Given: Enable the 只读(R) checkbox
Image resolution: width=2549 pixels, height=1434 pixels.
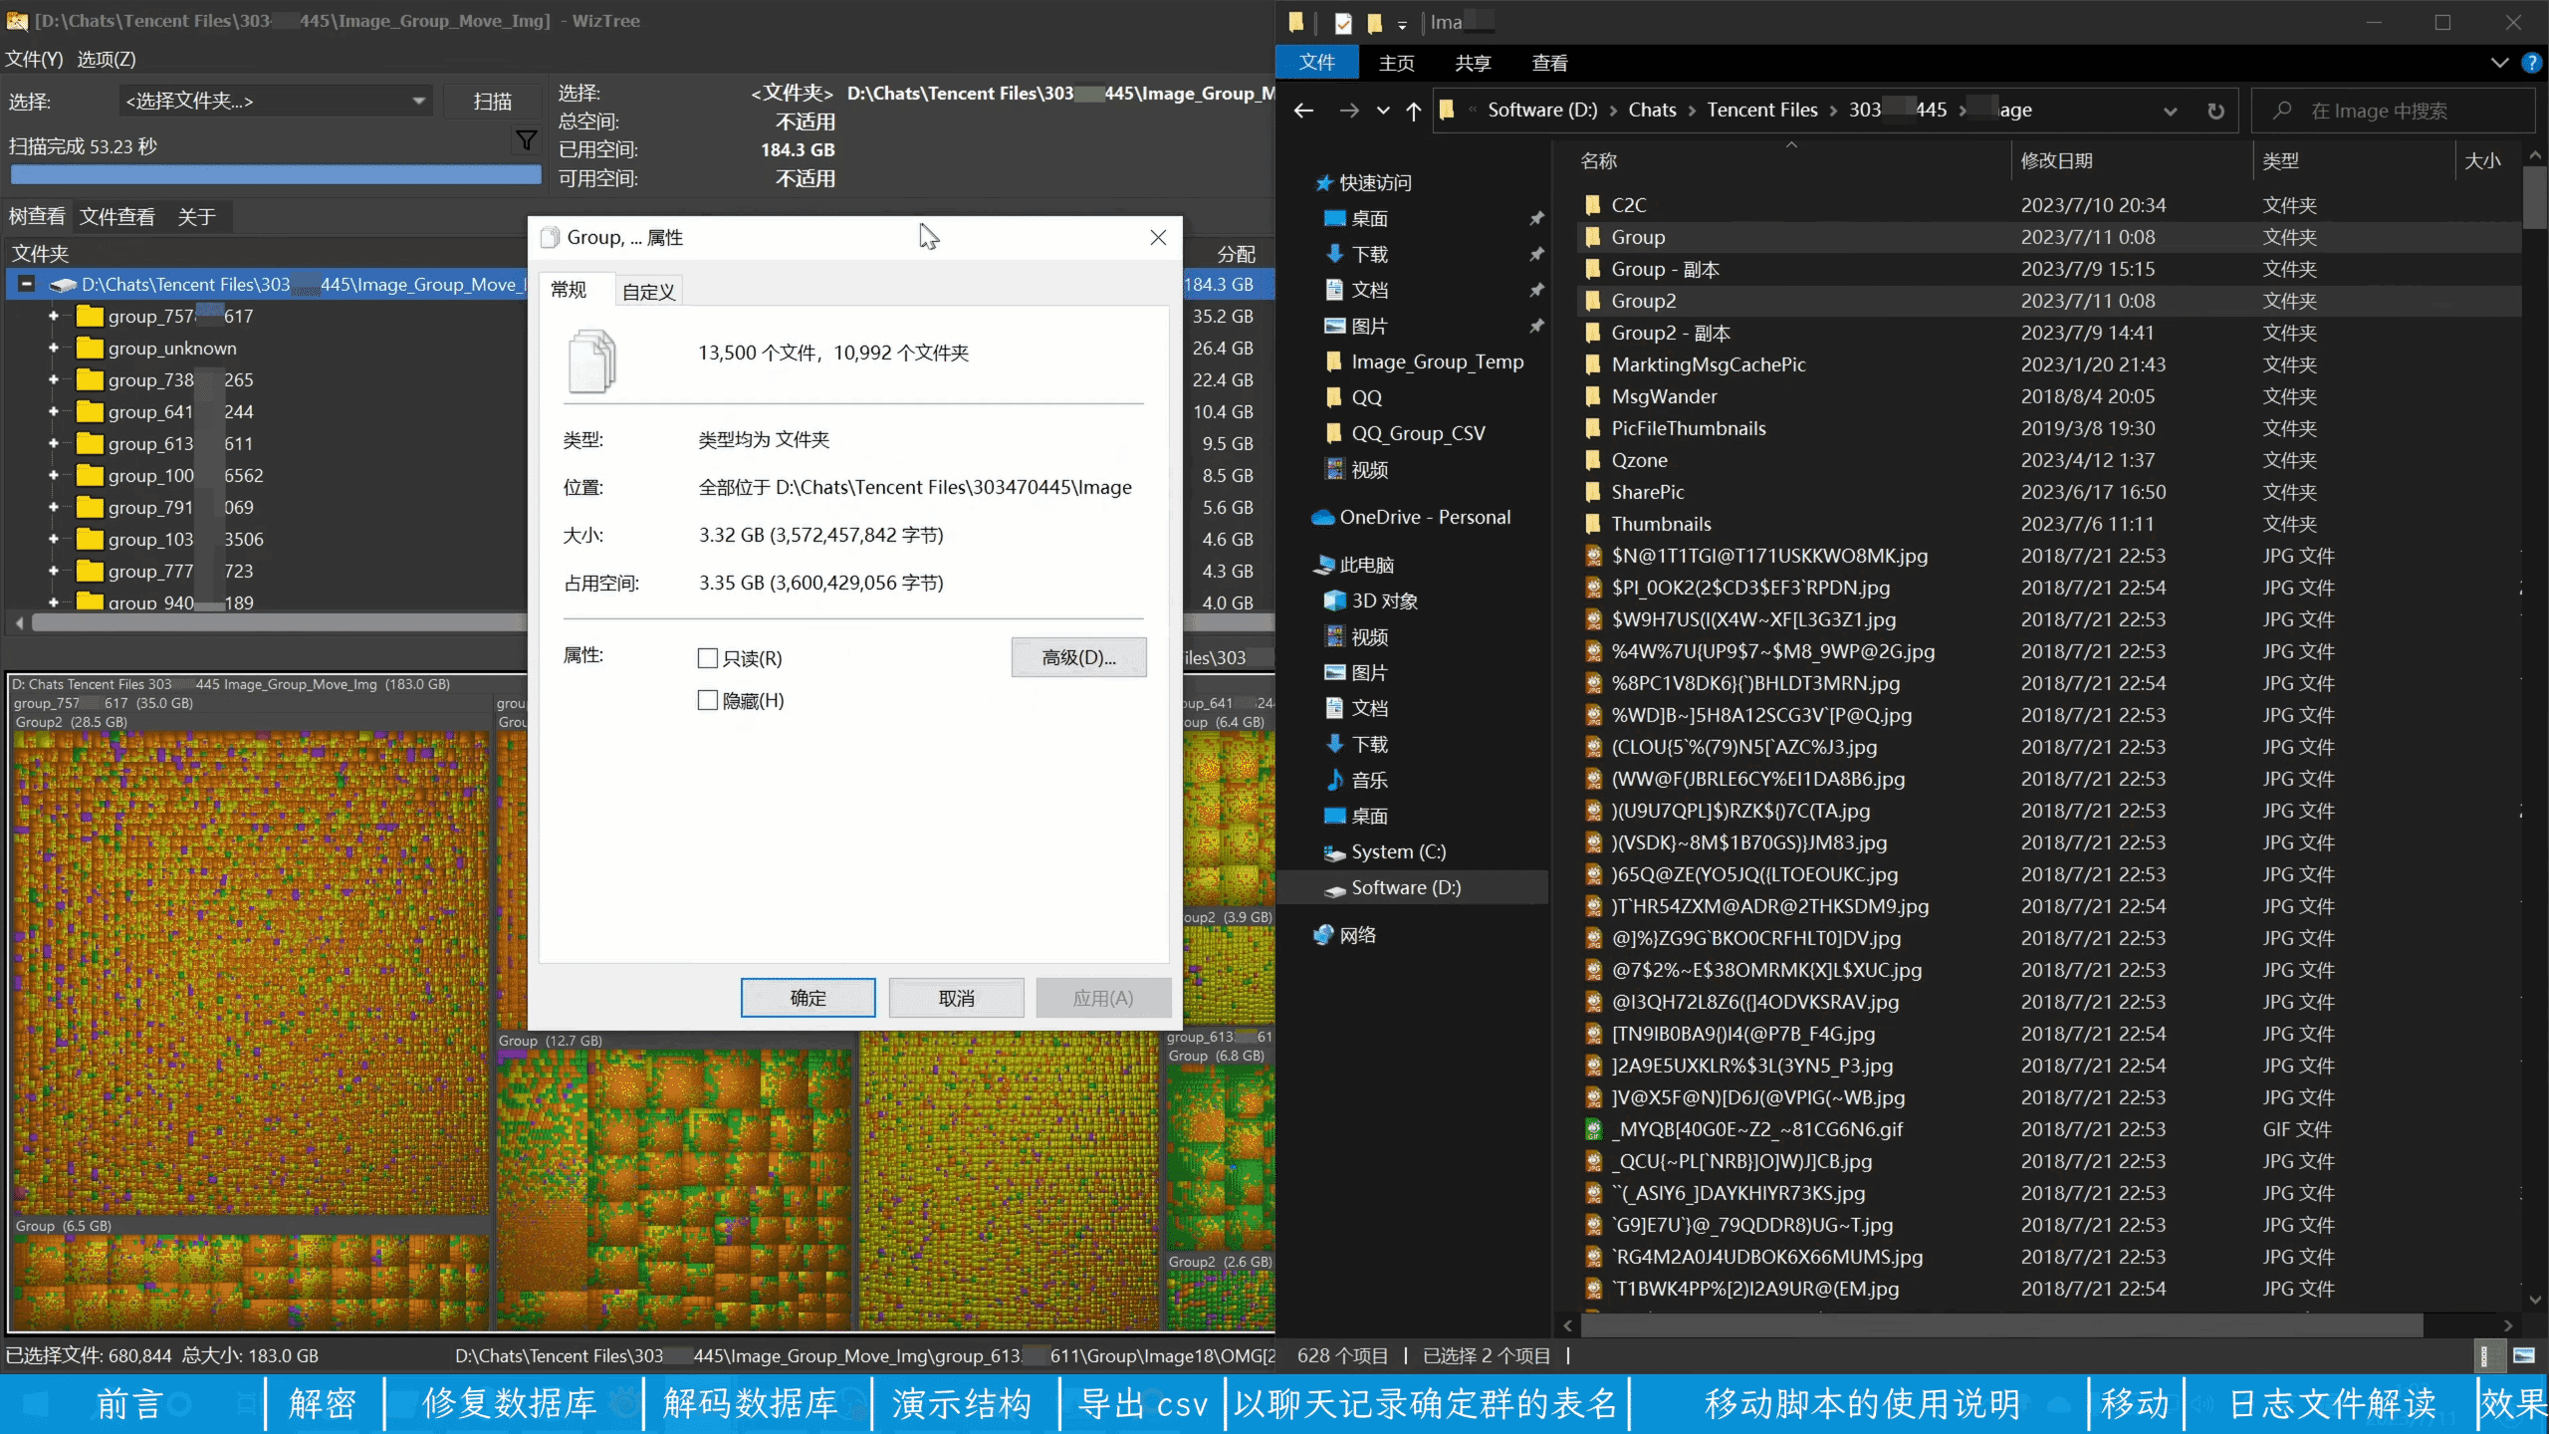Looking at the screenshot, I should point(708,658).
